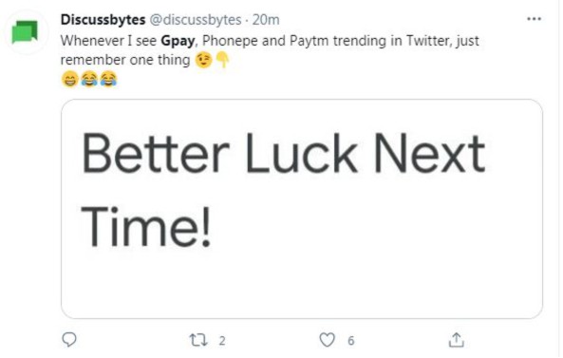
Task: Open the share tweet icon
Action: 456,340
